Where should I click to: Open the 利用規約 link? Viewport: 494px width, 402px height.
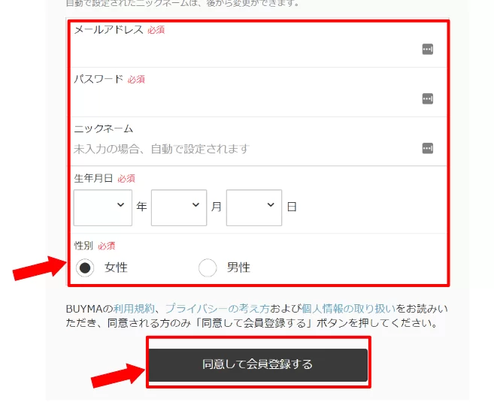point(134,309)
